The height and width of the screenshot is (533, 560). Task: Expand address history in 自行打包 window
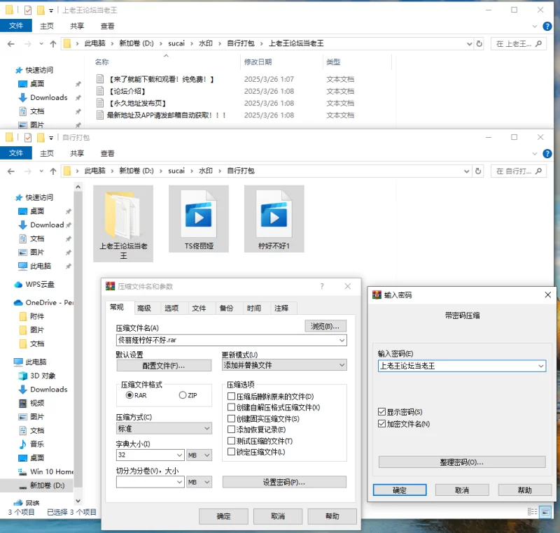(466, 171)
